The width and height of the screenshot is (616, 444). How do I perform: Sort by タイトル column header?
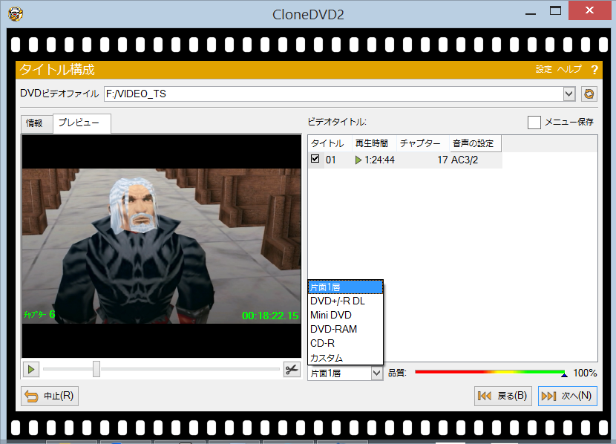[x=330, y=143]
